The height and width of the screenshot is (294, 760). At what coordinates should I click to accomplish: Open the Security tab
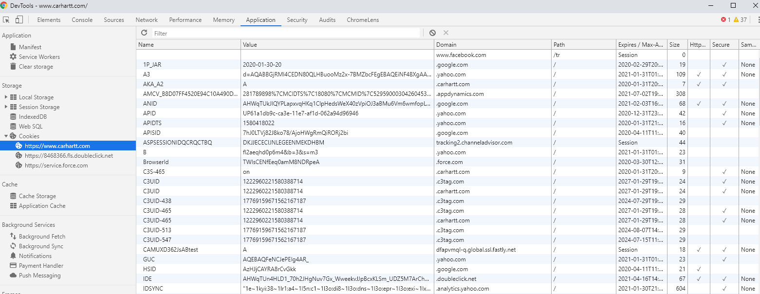pos(297,20)
